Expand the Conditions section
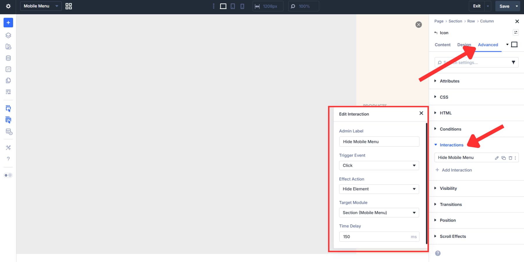The width and height of the screenshot is (524, 262). [451, 129]
